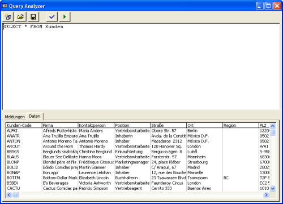Select the ANTON customer code cell

[x=24, y=141]
